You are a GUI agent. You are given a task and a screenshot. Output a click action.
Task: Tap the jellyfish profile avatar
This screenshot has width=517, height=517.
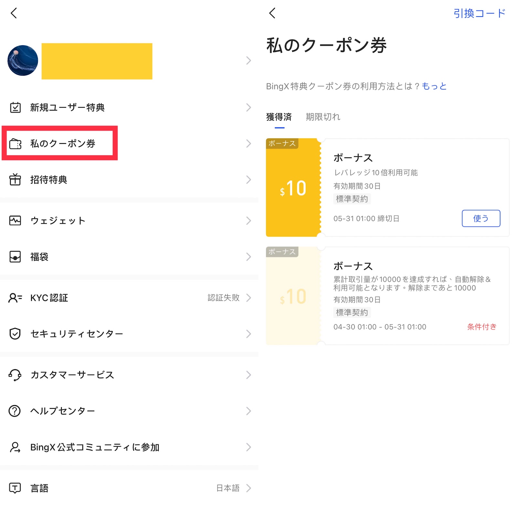[23, 60]
